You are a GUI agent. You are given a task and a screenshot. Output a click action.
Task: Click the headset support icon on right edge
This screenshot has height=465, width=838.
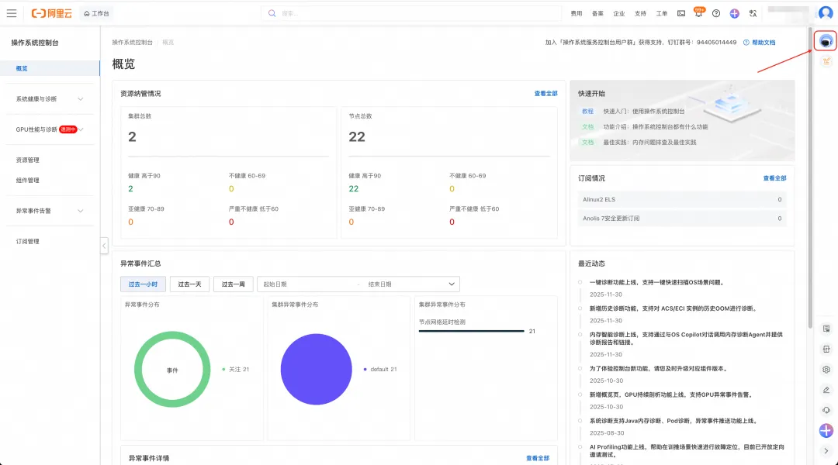(825, 410)
